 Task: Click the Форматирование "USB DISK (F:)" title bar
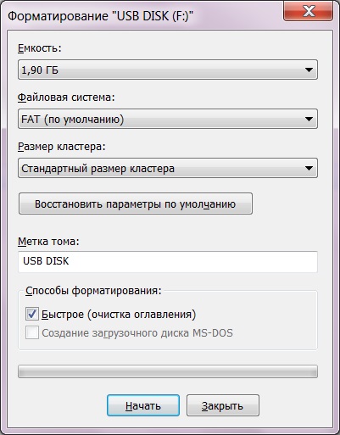[100, 16]
